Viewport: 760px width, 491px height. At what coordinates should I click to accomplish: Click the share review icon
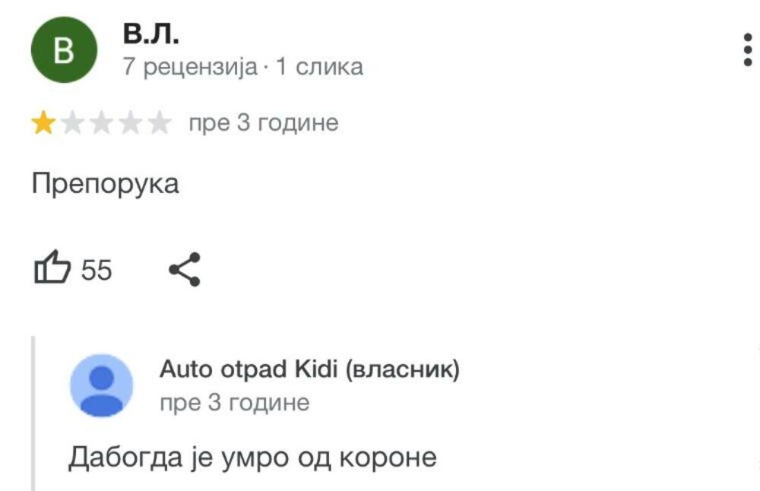tap(185, 269)
